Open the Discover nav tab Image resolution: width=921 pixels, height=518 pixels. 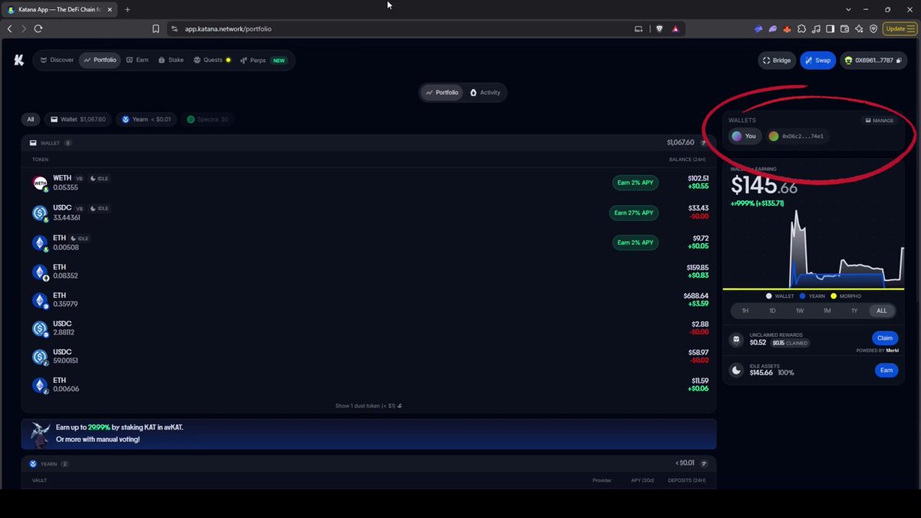(57, 60)
